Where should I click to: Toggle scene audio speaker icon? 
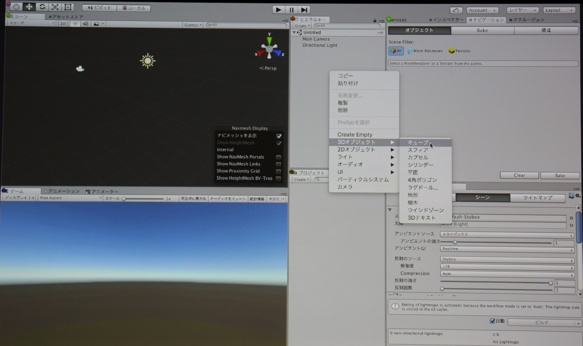(86, 24)
